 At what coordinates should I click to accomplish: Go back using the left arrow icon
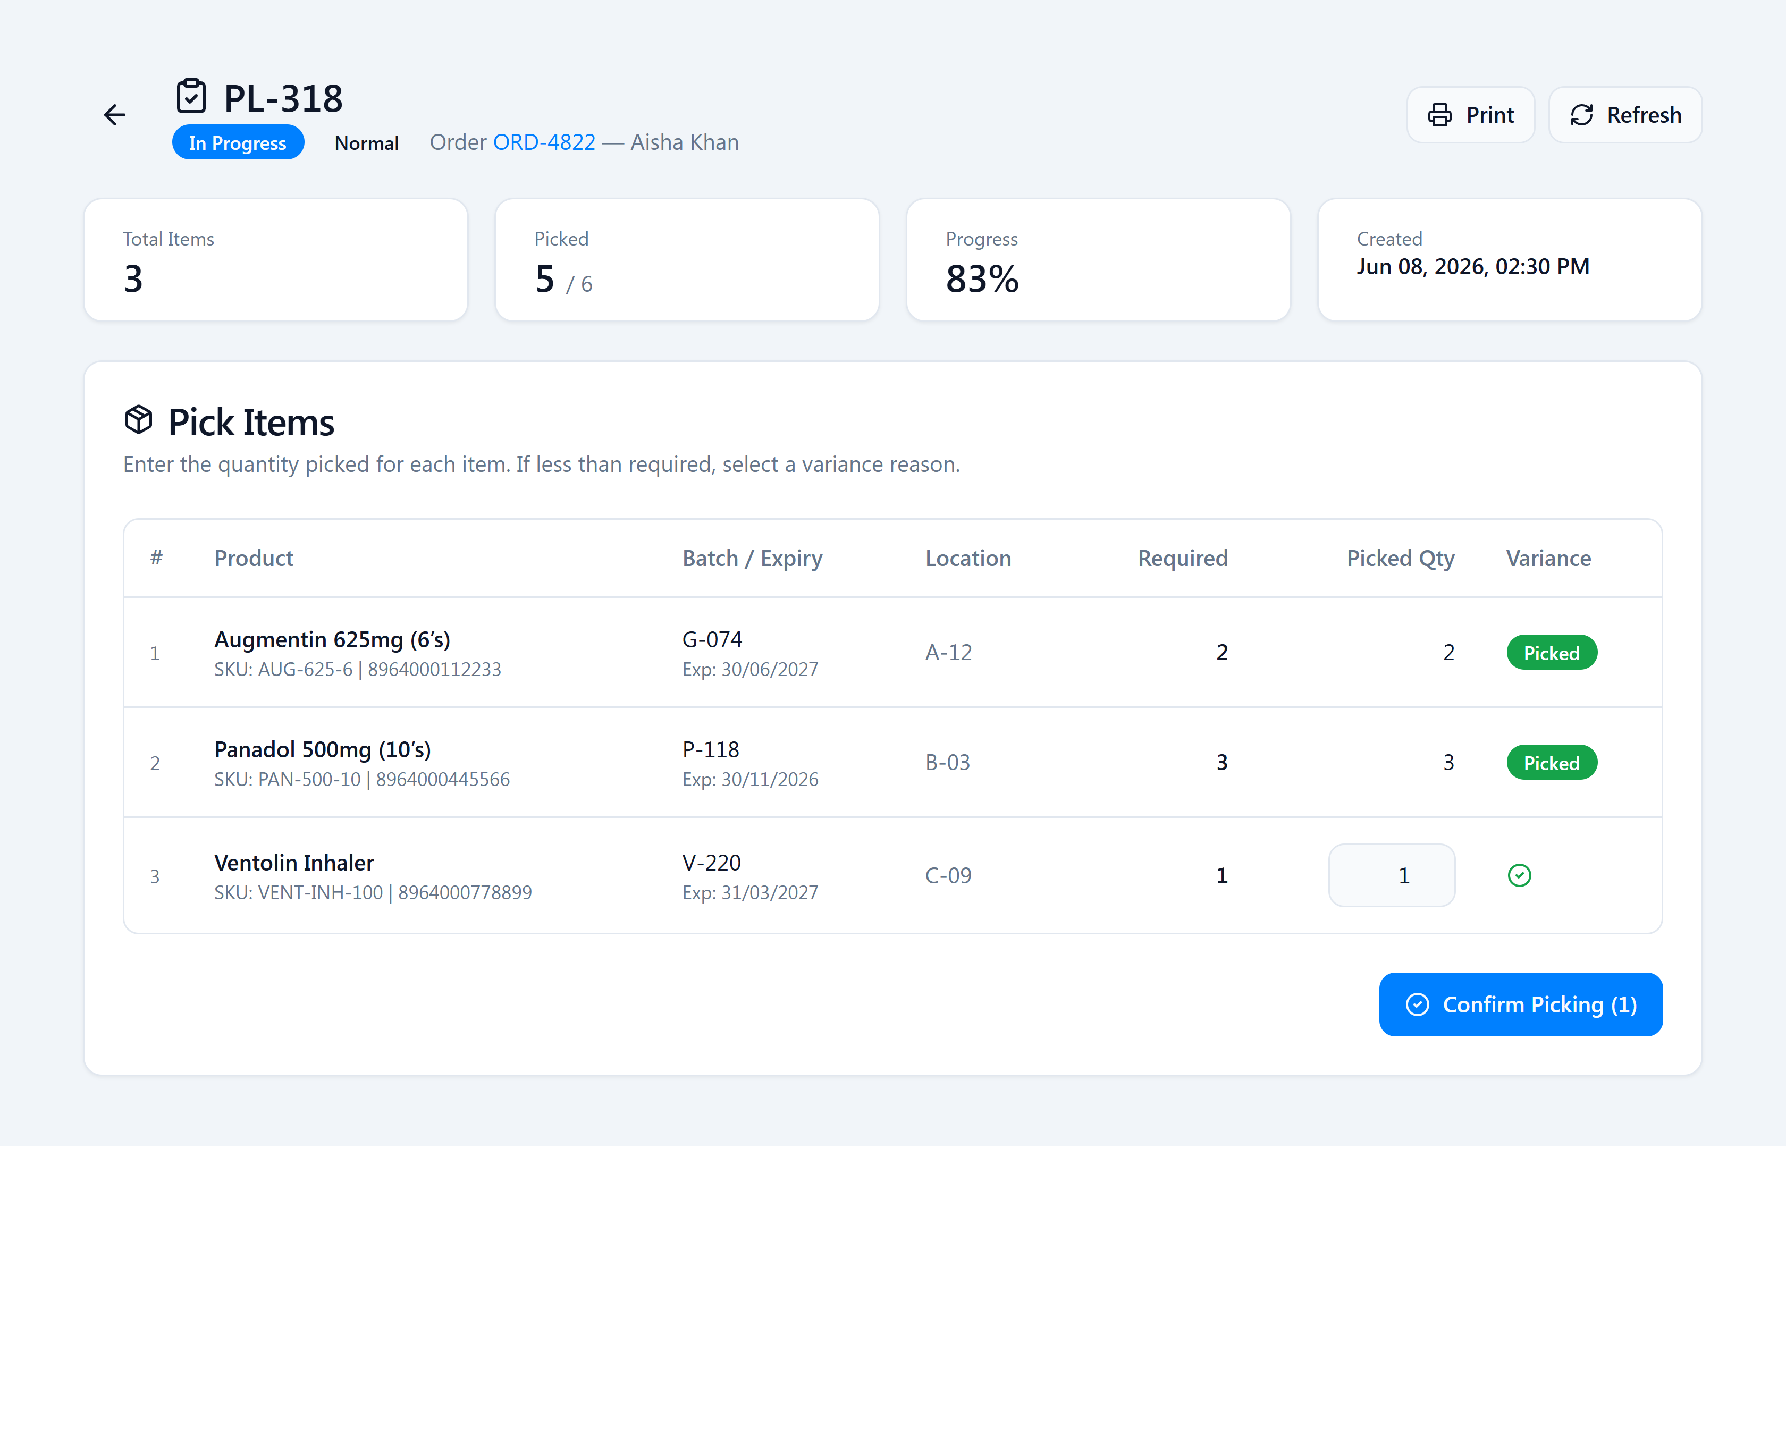pyautogui.click(x=114, y=114)
